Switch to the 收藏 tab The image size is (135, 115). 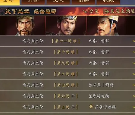pyautogui.click(x=108, y=2)
